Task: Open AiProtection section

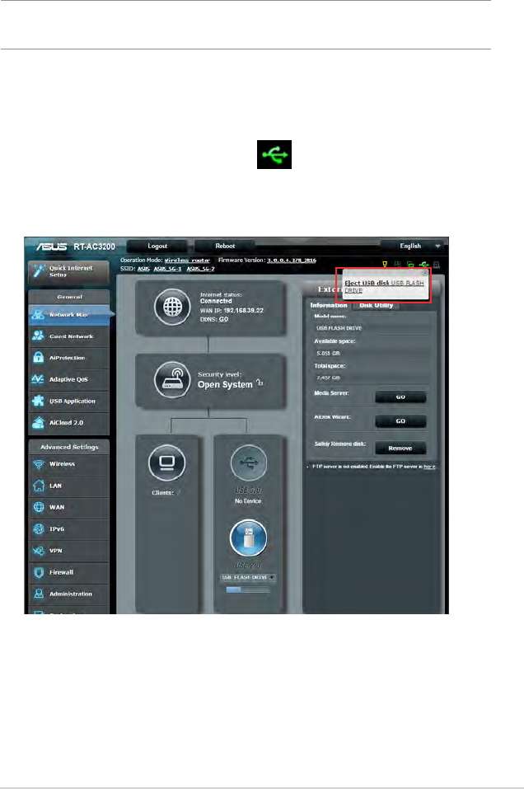Action: tap(69, 359)
